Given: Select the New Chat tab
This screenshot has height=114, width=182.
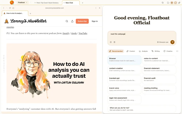Looking at the screenshot, I should 71,3.
